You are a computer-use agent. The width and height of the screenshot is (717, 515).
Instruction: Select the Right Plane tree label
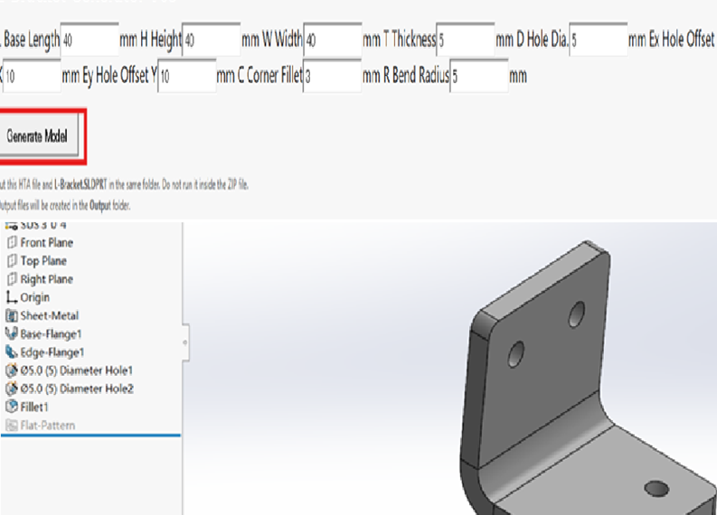[47, 279]
